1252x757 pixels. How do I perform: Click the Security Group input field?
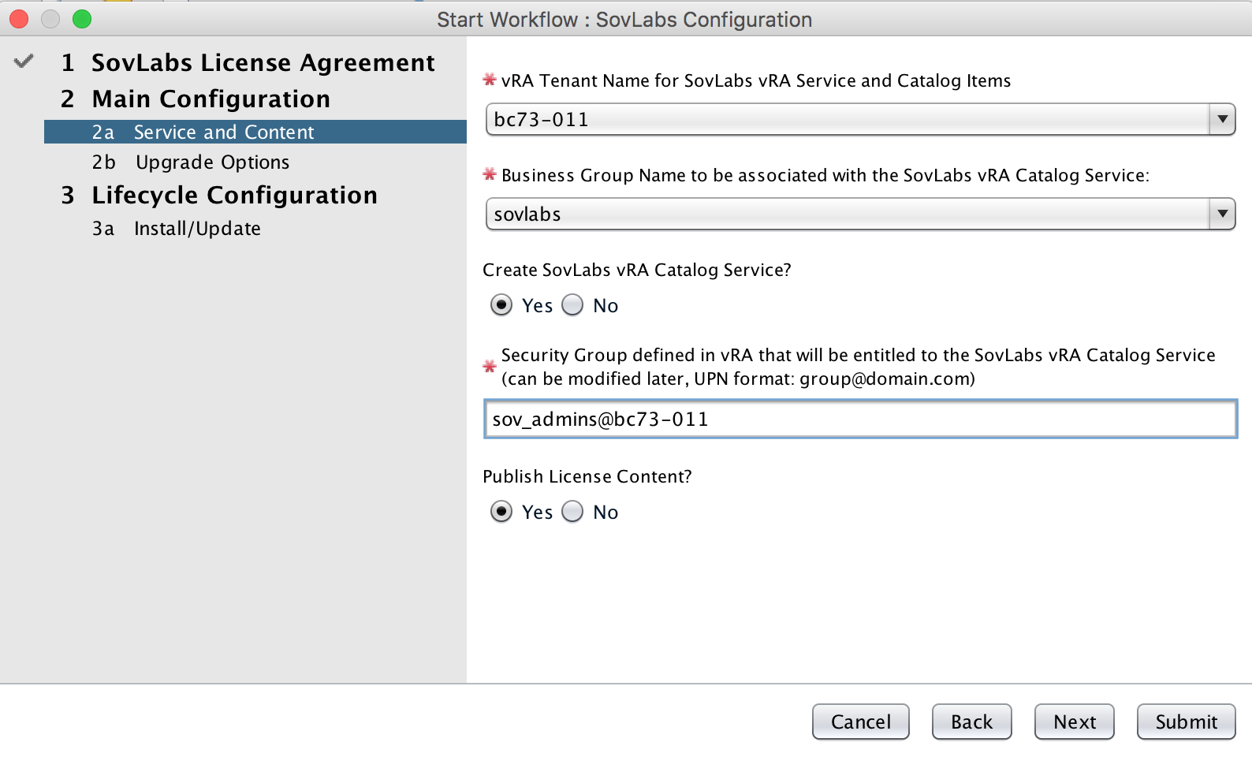860,419
